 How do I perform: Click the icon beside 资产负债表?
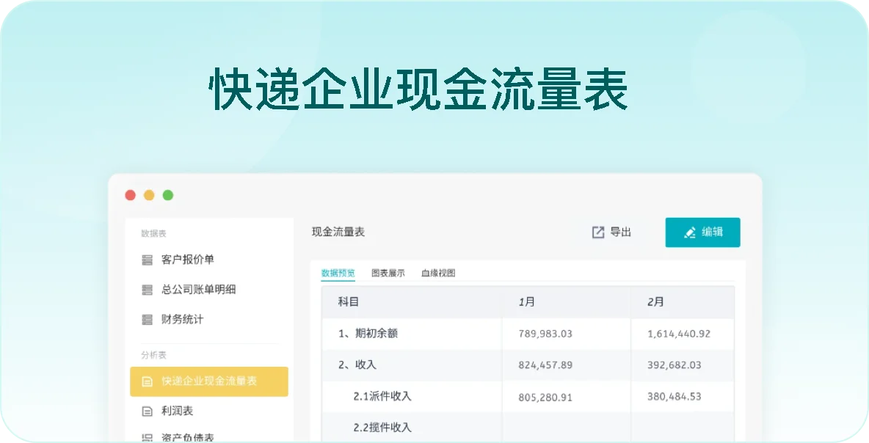pyautogui.click(x=148, y=438)
